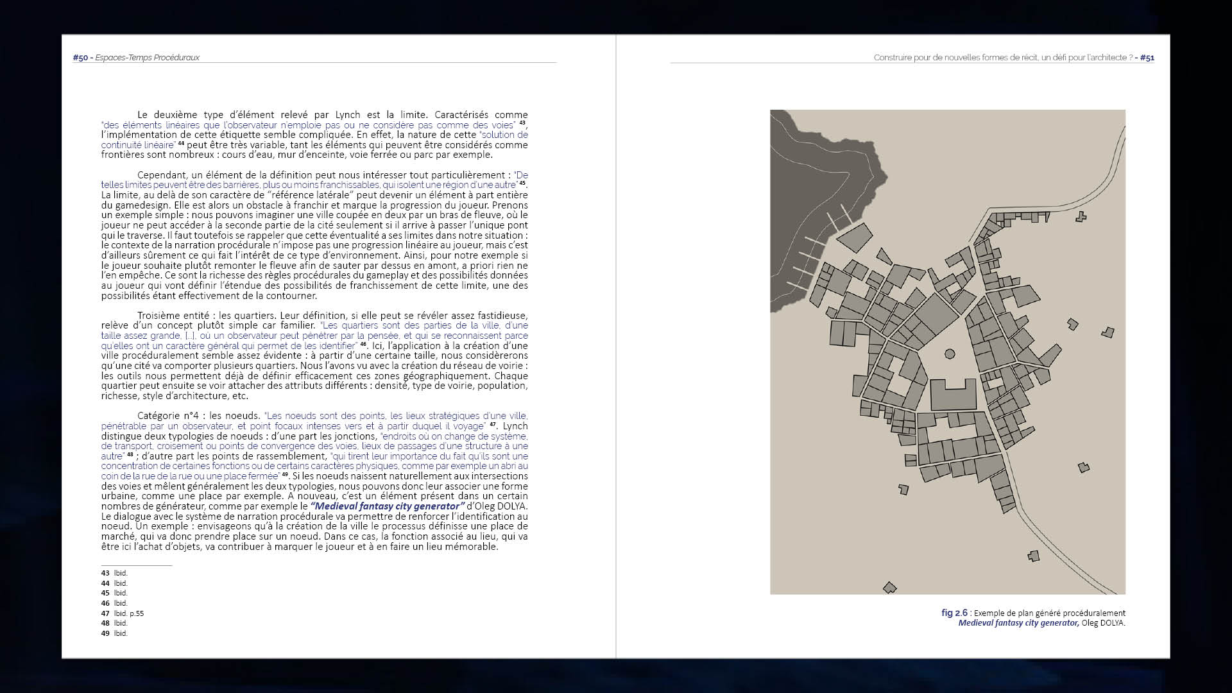The height and width of the screenshot is (693, 1232).
Task: Click the generated city map figure
Action: pos(948,352)
